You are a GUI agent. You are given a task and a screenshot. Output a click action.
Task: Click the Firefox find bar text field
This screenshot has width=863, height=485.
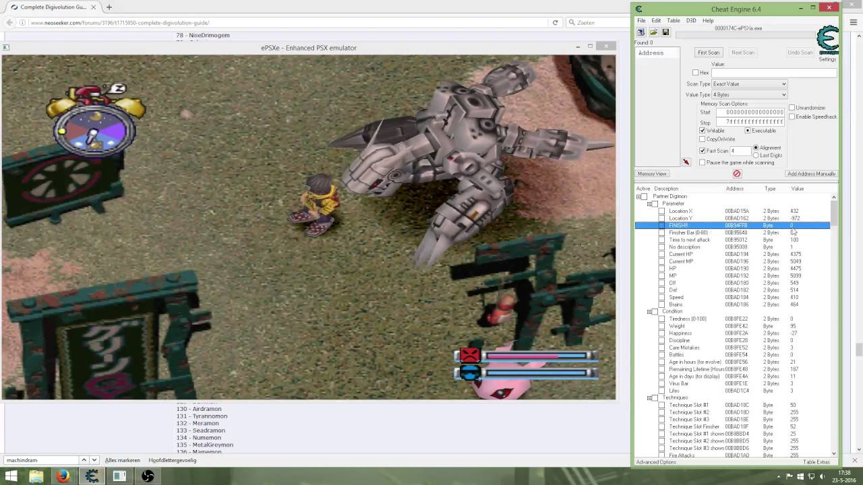point(42,460)
